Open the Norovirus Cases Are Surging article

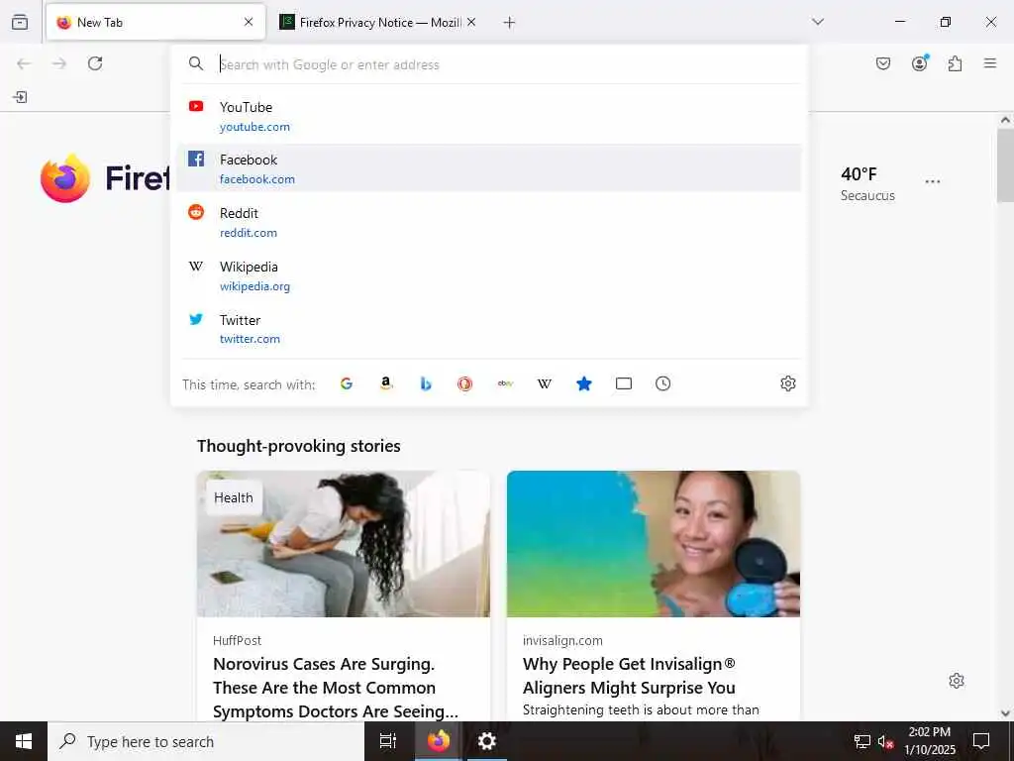coord(337,688)
